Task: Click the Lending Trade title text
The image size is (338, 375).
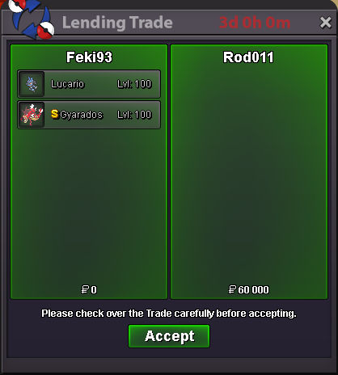Action: pyautogui.click(x=117, y=23)
